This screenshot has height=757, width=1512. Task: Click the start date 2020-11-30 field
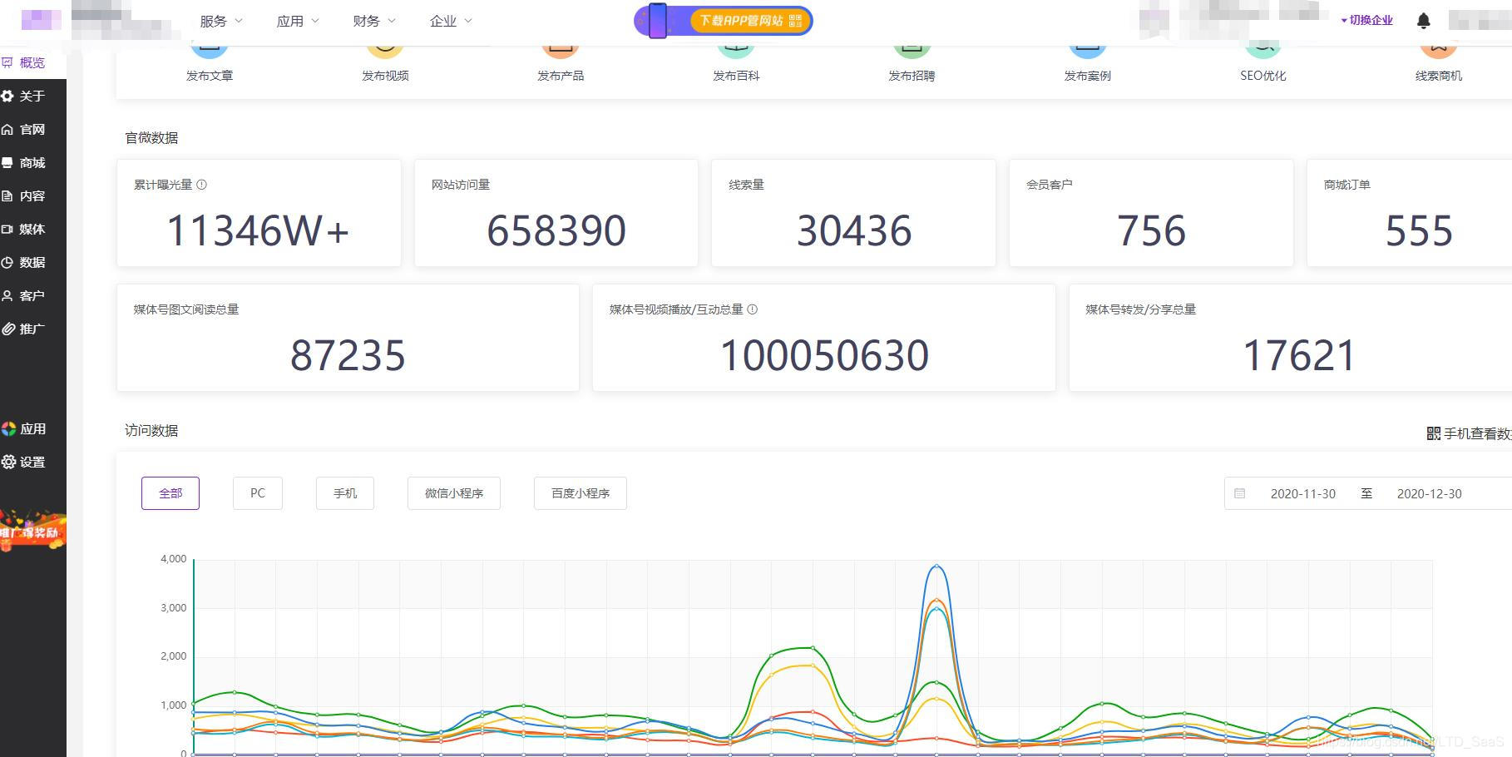coord(1302,493)
